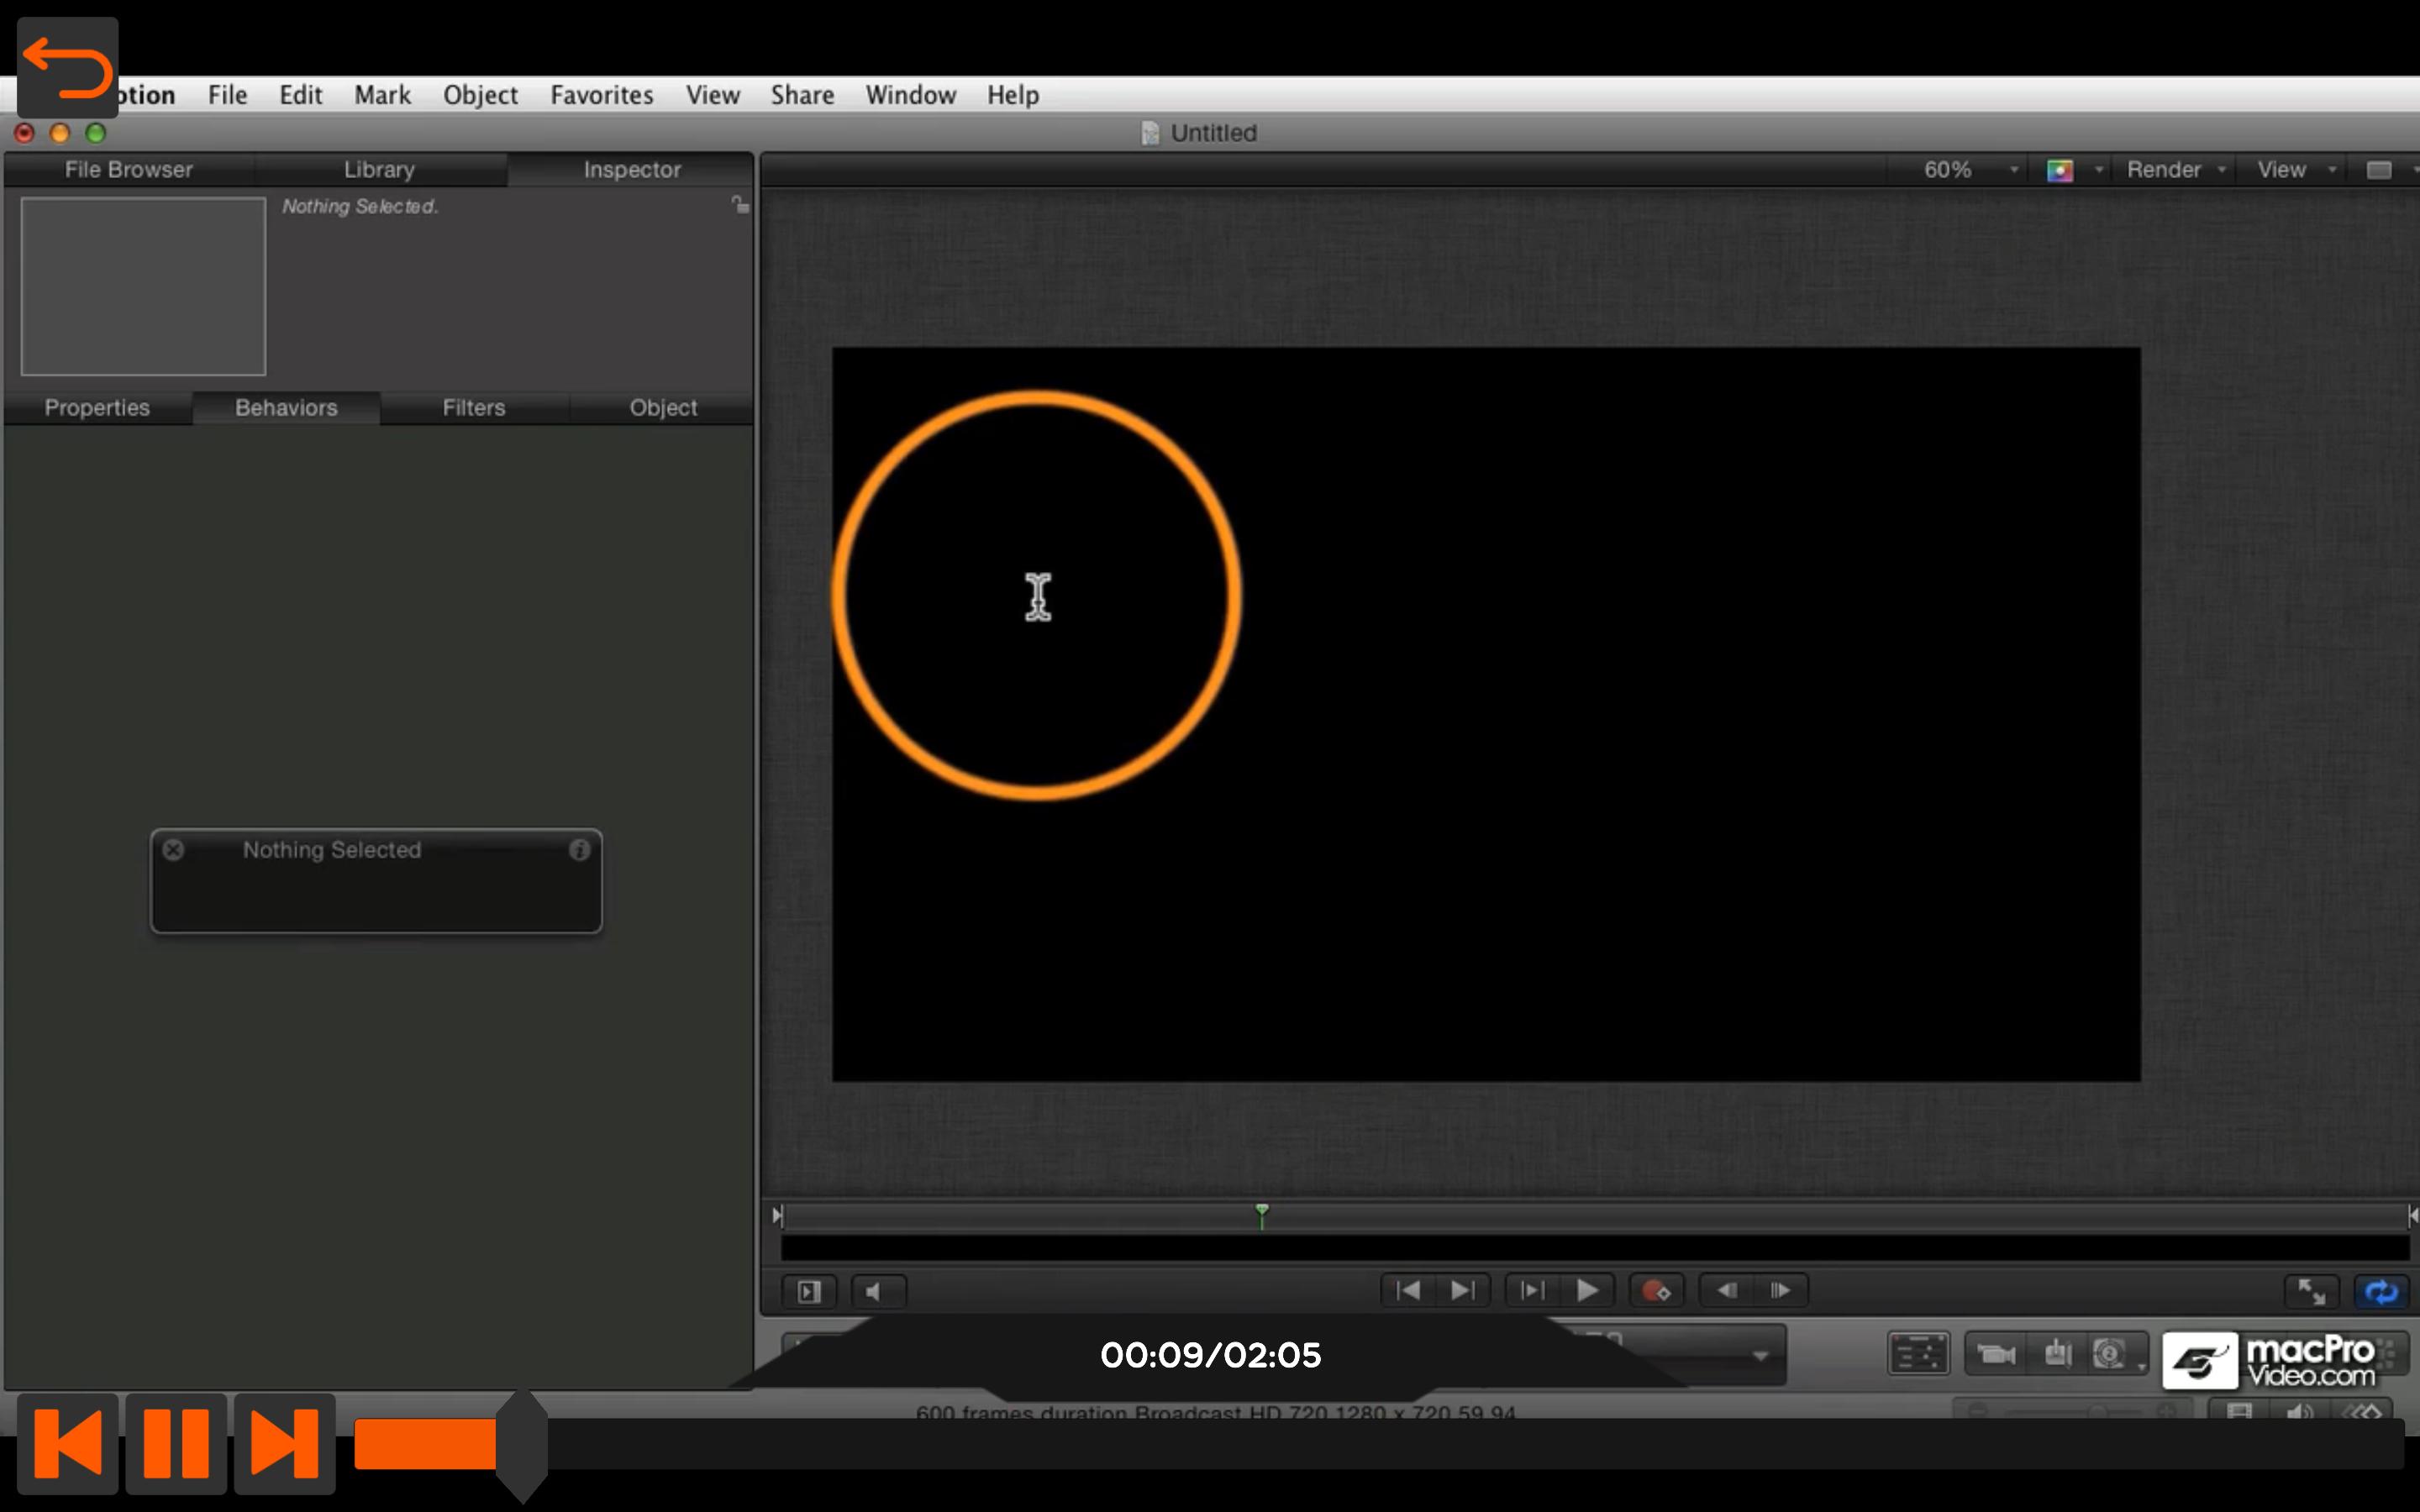
Task: Open the Properties inspector pane
Action: click(97, 408)
